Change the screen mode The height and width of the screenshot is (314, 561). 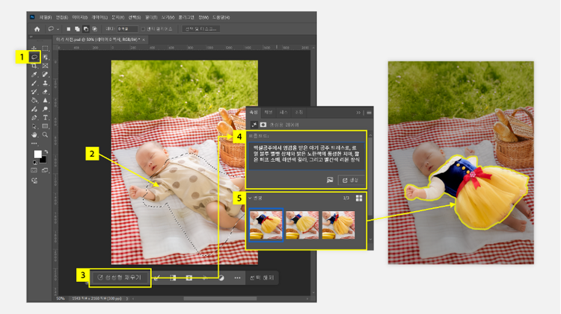(45, 170)
